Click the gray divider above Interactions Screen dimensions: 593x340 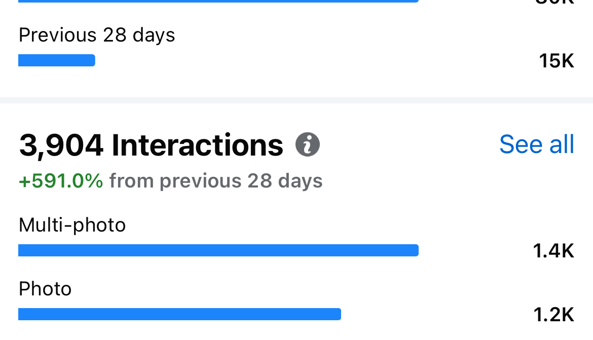tap(296, 100)
